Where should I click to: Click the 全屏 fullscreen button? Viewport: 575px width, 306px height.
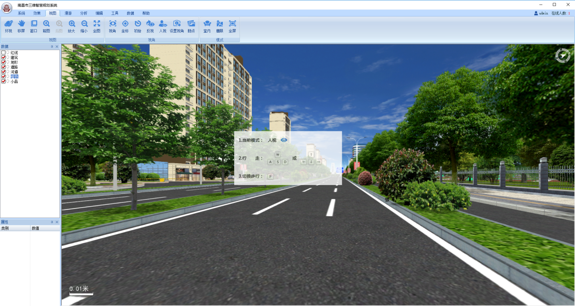[x=232, y=26]
